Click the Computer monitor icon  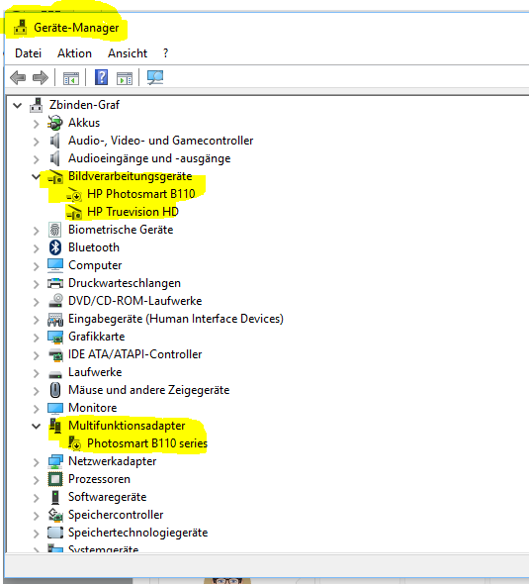[x=55, y=265]
